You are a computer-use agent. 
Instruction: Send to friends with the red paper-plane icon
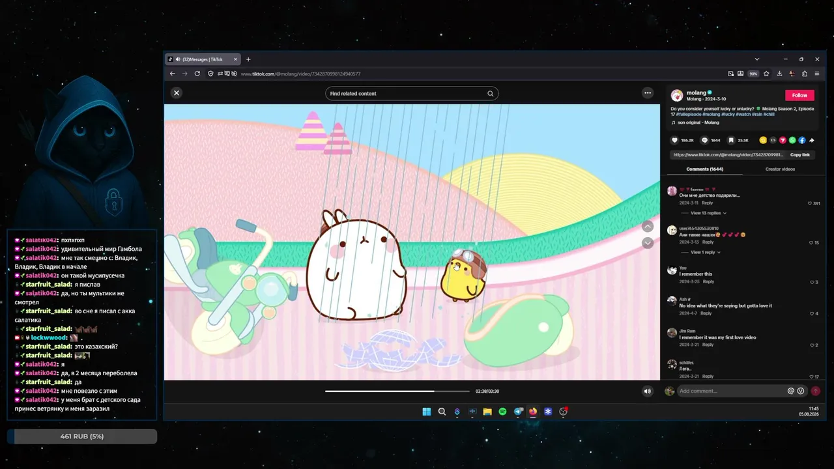pos(783,140)
